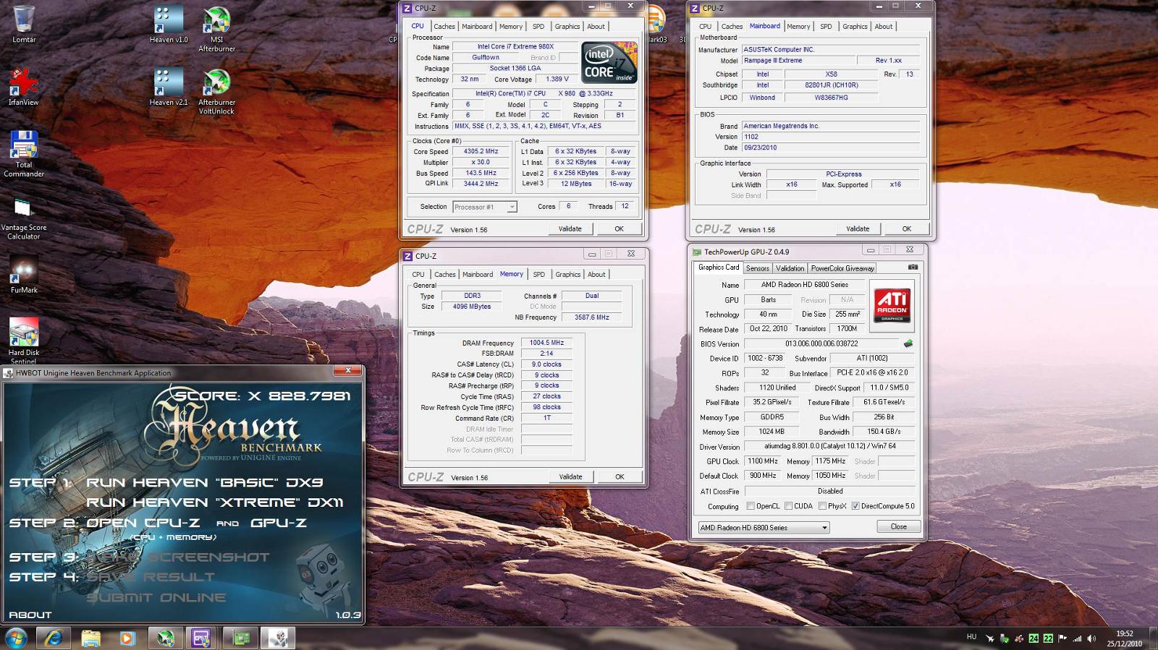Screen dimensions: 1158x650
Task: Open Heaven v2.1 desktop shortcut
Action: click(169, 87)
